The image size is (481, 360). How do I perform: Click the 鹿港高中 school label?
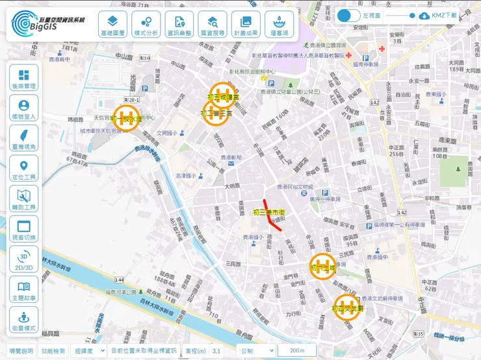click(59, 59)
